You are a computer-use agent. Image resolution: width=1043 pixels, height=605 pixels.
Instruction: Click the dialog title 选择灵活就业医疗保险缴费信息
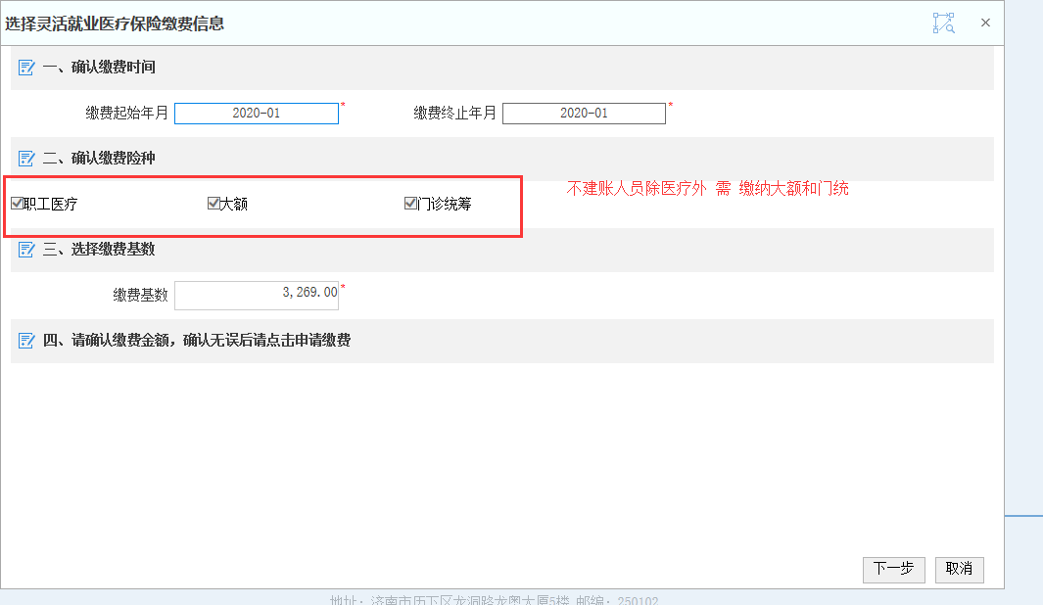coord(115,23)
